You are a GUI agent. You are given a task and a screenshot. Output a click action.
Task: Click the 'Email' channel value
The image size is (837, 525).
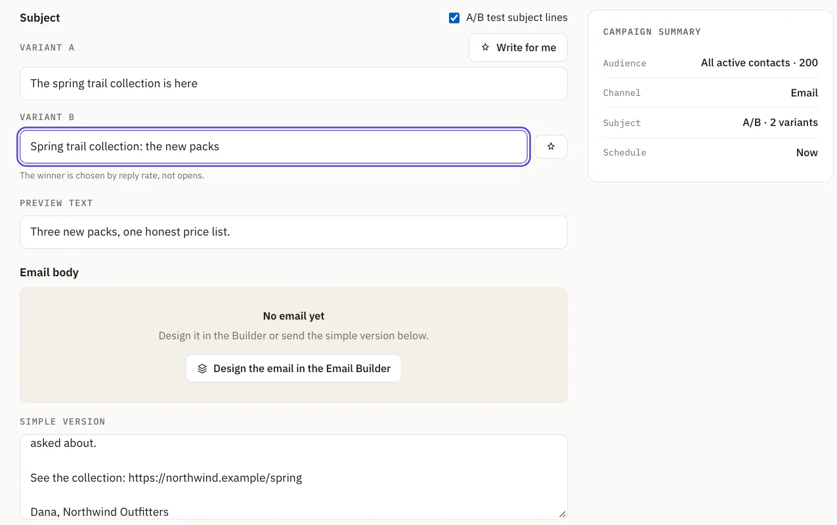click(x=804, y=93)
